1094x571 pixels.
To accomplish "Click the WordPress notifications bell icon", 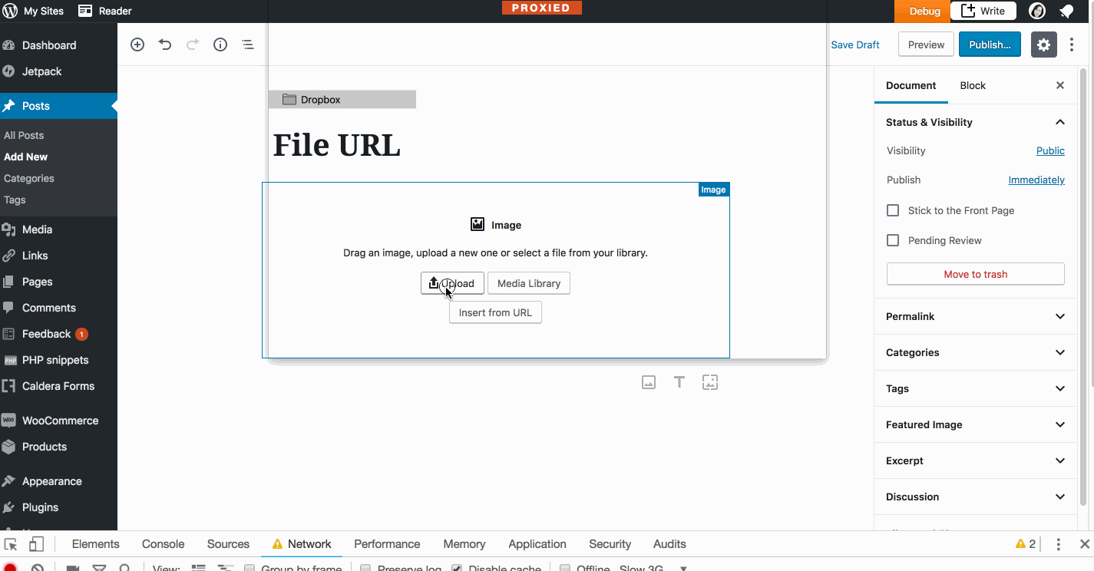I will (1066, 11).
